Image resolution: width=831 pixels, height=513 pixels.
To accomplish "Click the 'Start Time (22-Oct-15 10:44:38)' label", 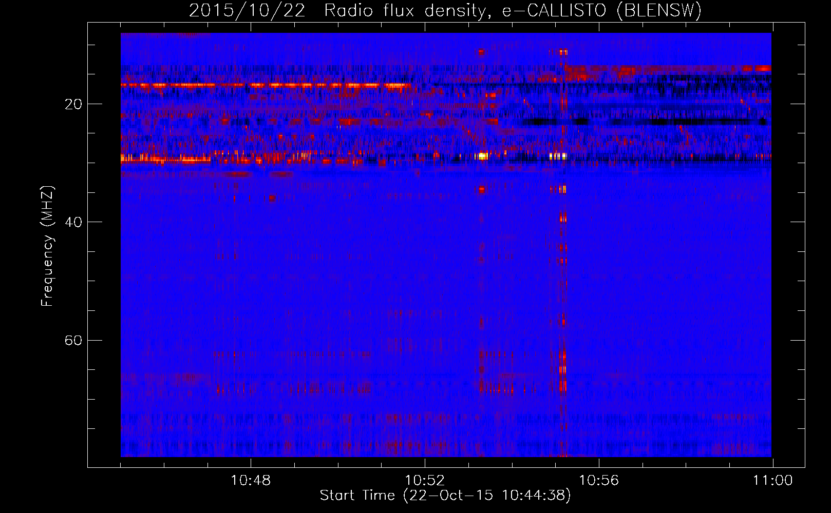I will (445, 496).
